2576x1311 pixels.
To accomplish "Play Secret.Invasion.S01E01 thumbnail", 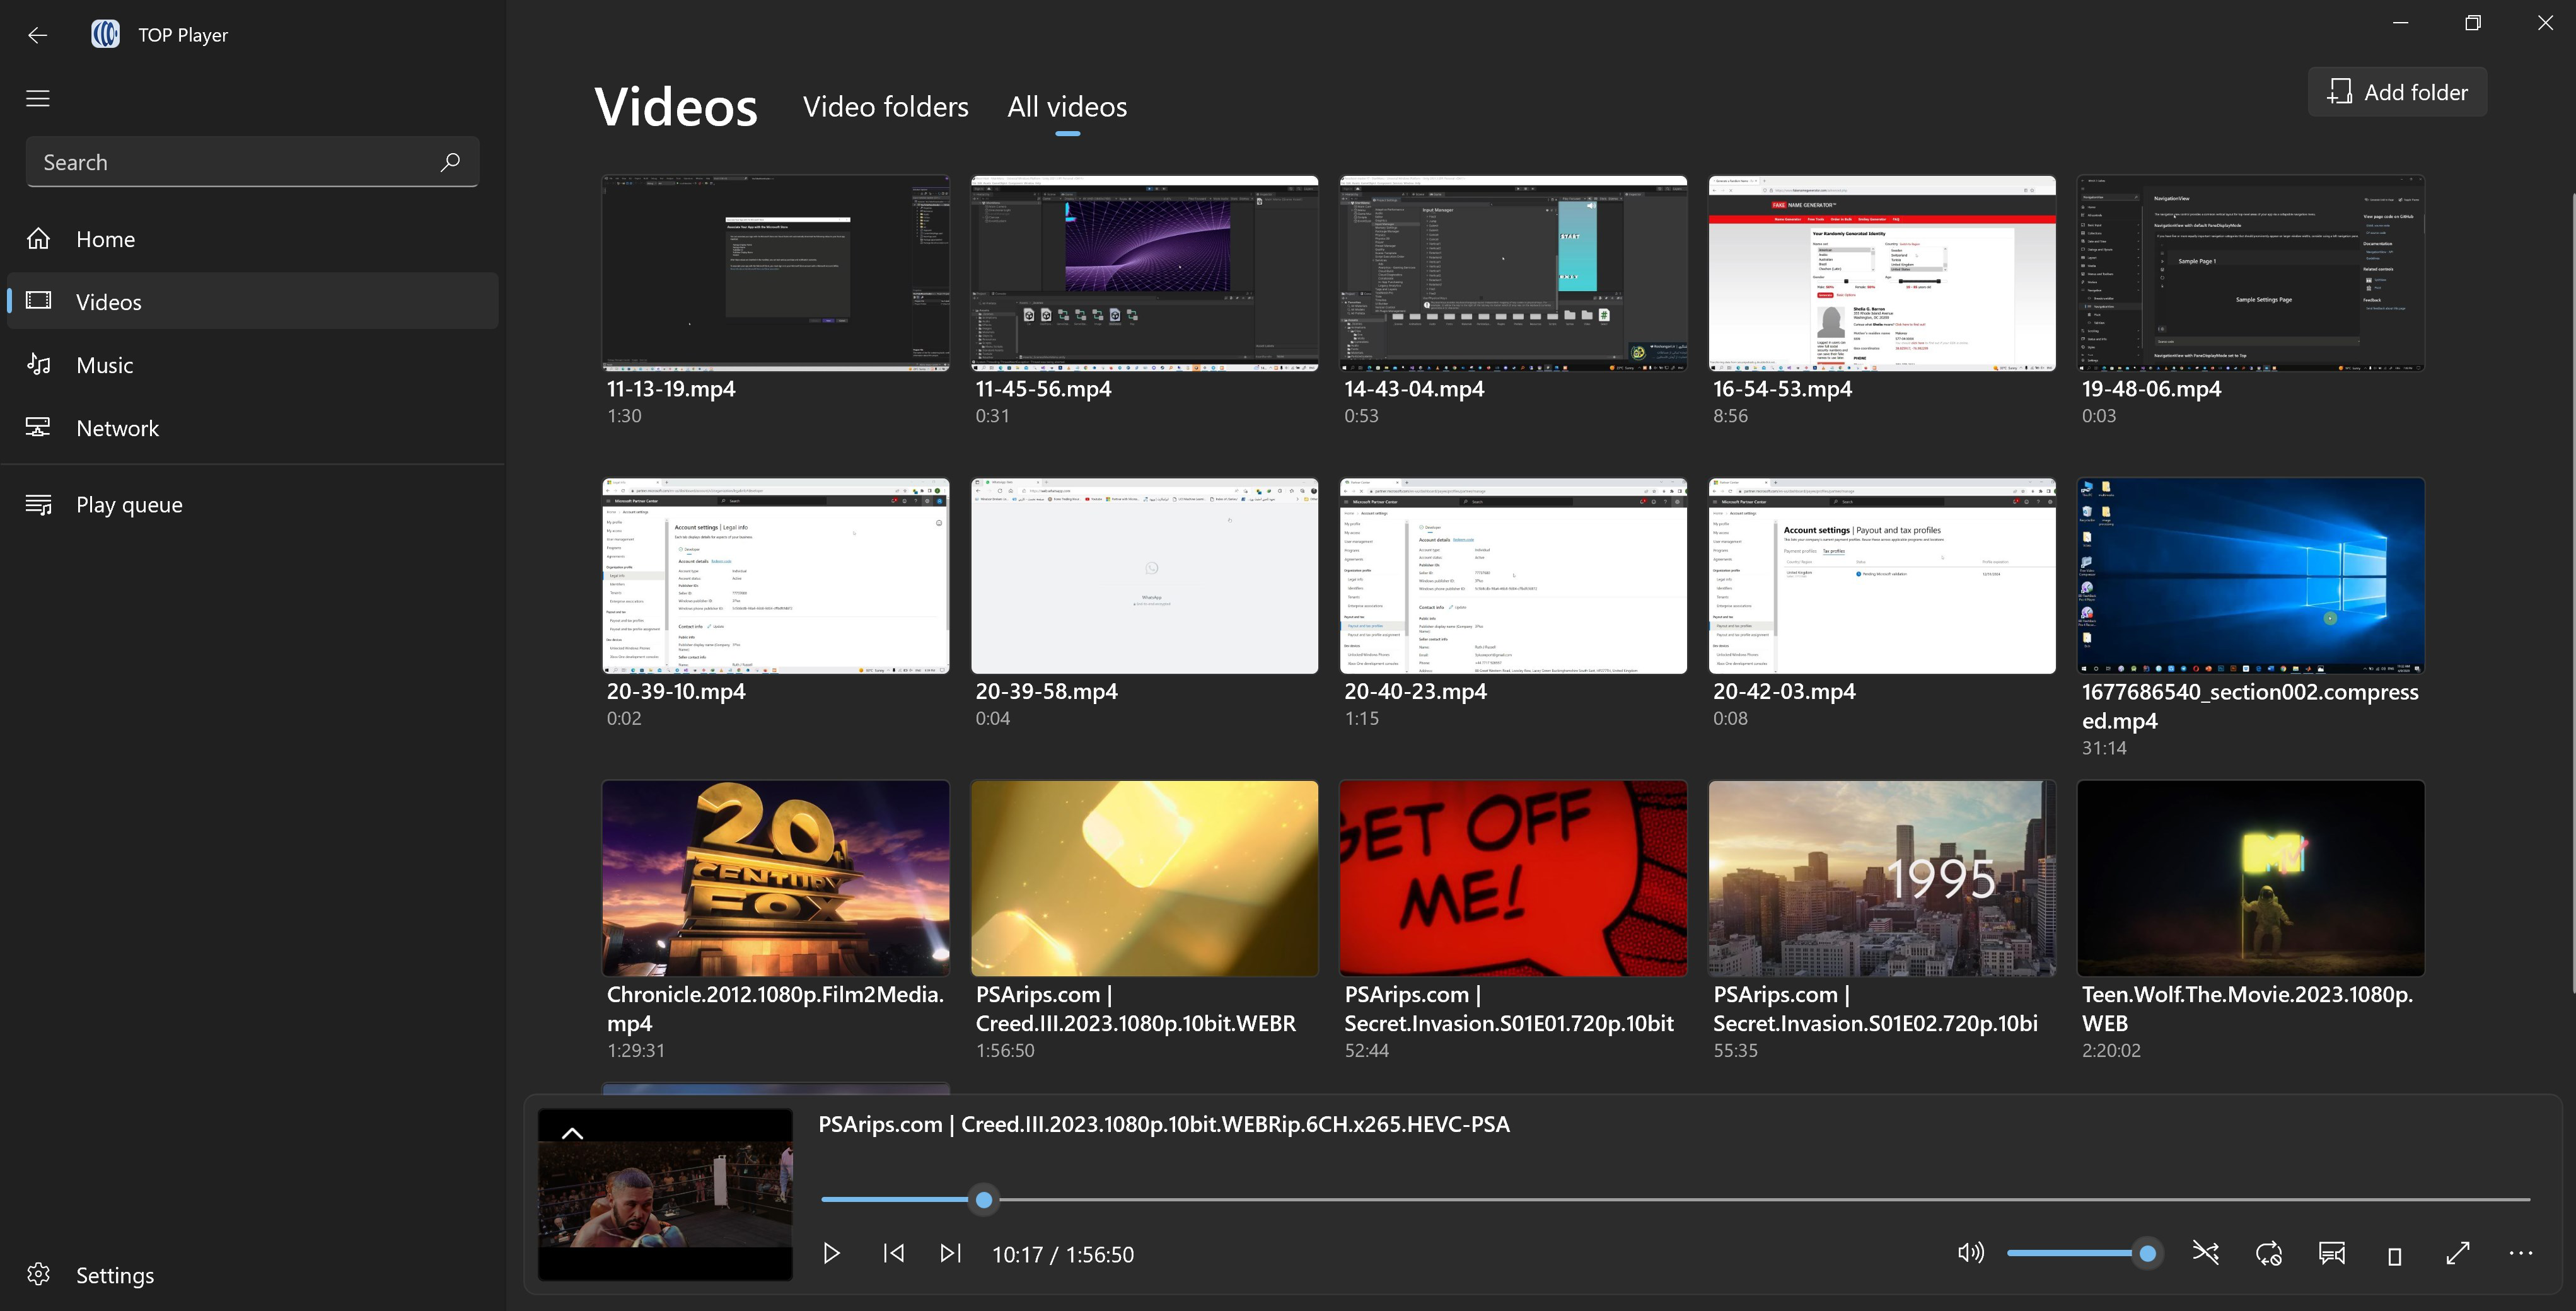I will pos(1513,878).
